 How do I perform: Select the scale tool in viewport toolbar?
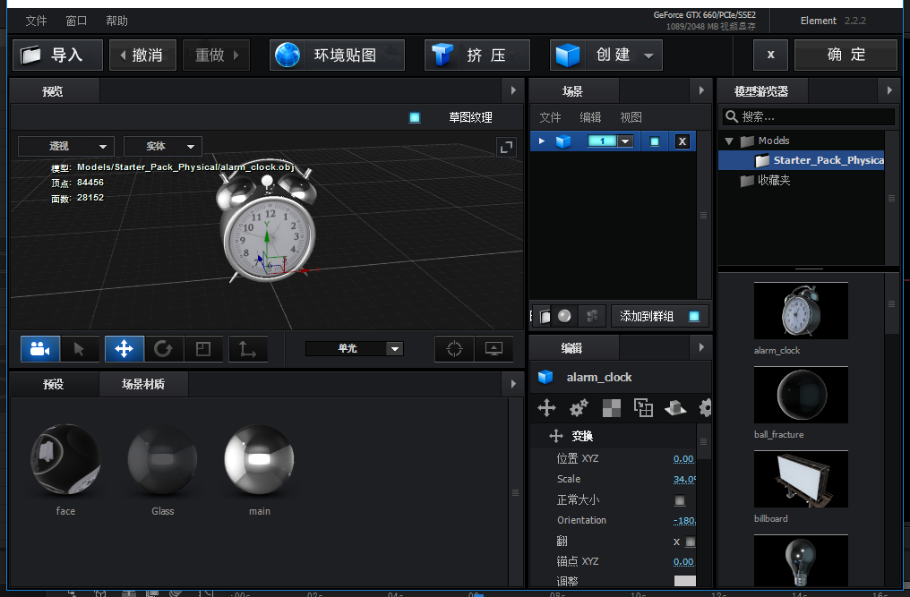203,349
